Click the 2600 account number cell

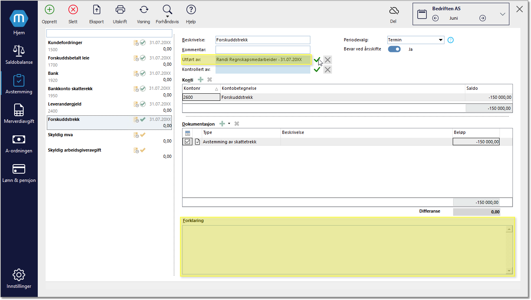pos(201,97)
